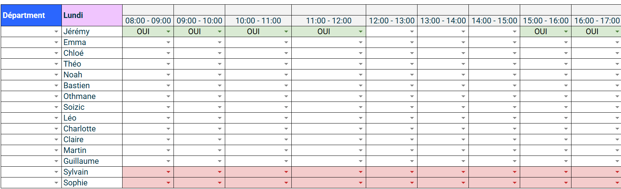Expand department dropdown beside Guillaume

[x=56, y=161]
